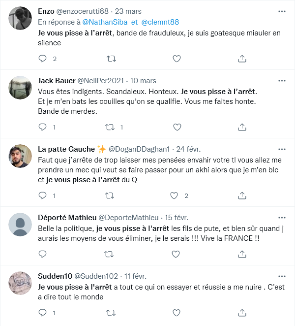295x326 pixels.
Task: Open Sudden10's profile avatar
Action: pos(21,284)
